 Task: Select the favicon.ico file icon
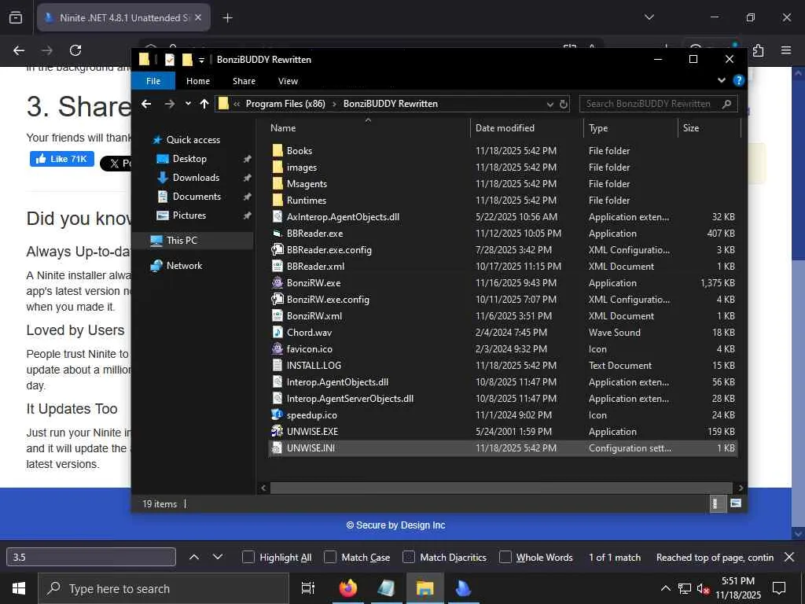click(x=278, y=348)
